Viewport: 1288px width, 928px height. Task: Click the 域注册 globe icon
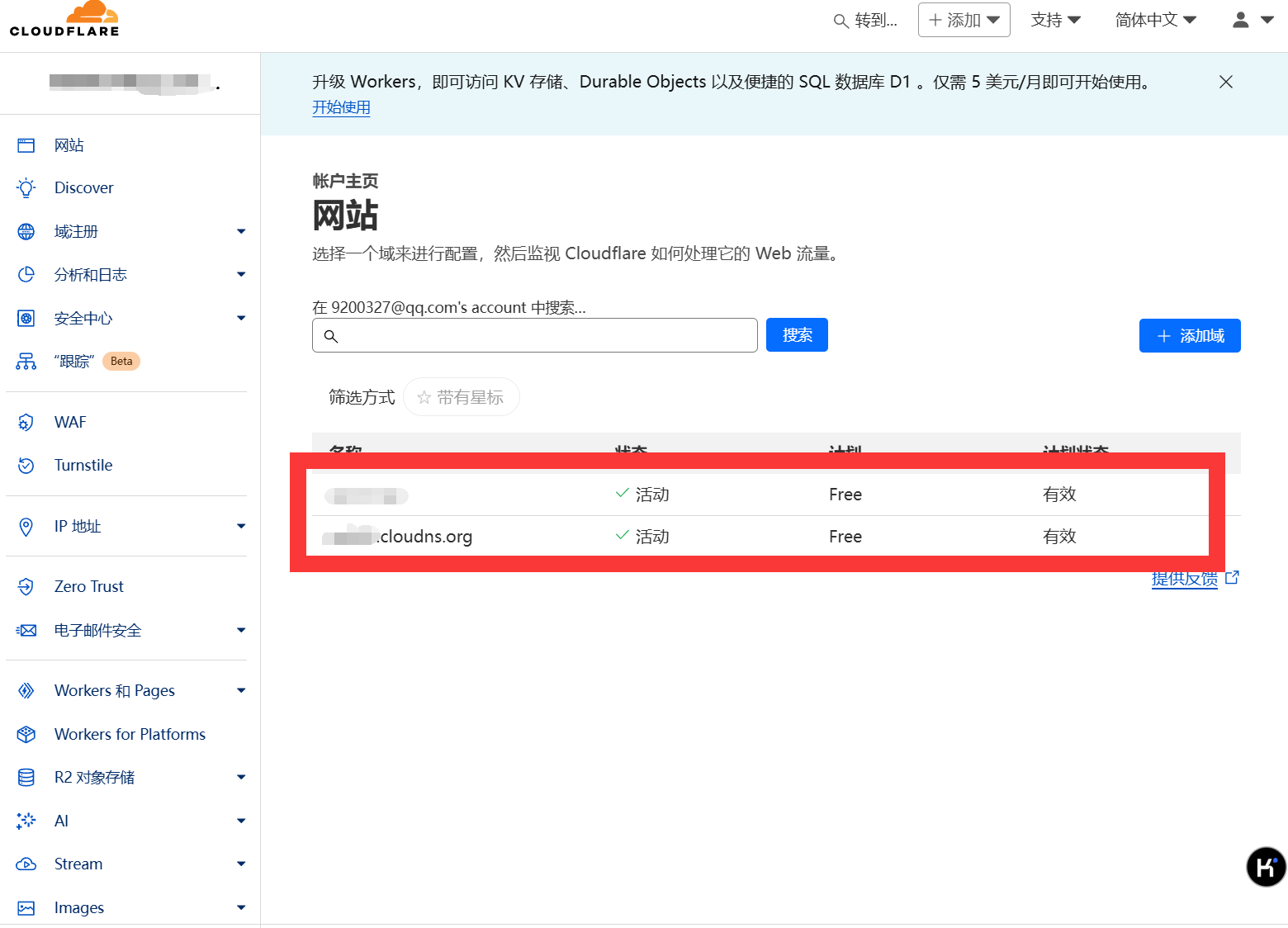pyautogui.click(x=26, y=232)
